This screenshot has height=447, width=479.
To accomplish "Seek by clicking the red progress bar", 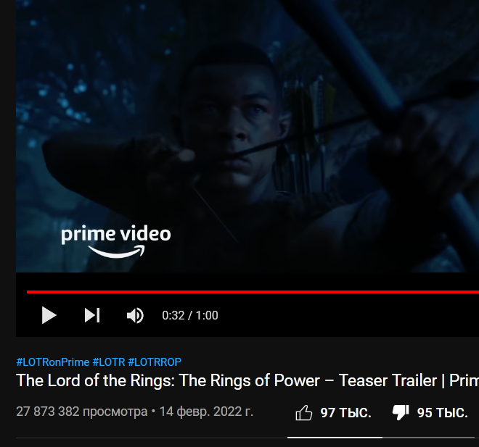I will pos(253,292).
